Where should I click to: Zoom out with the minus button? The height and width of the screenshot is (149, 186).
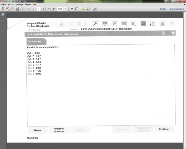[x=49, y=9]
